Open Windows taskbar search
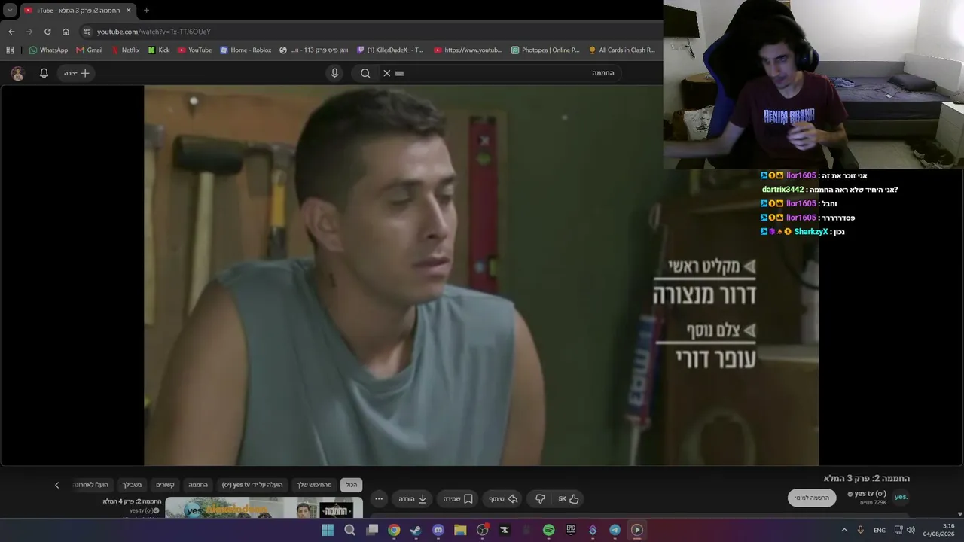The image size is (964, 542). coord(349,530)
